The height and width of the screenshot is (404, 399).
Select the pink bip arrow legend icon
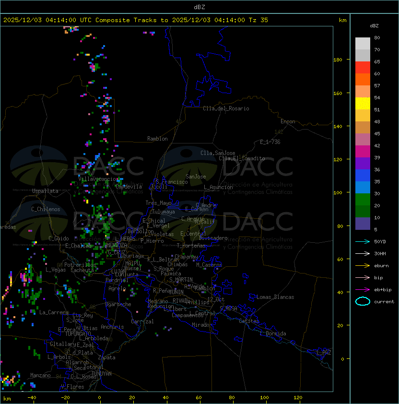click(363, 278)
